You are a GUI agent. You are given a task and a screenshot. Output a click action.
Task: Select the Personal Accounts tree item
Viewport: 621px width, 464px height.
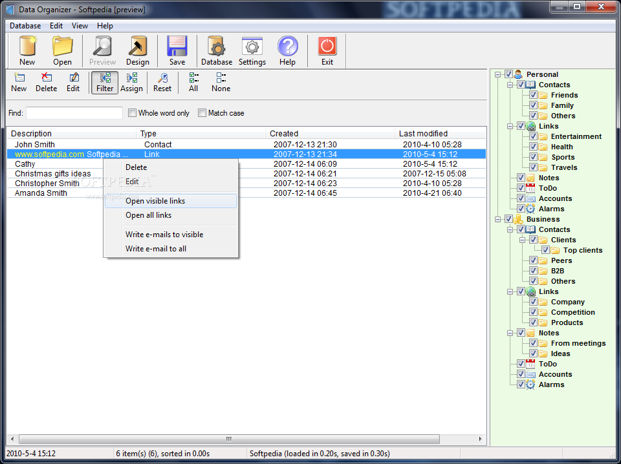(x=555, y=198)
